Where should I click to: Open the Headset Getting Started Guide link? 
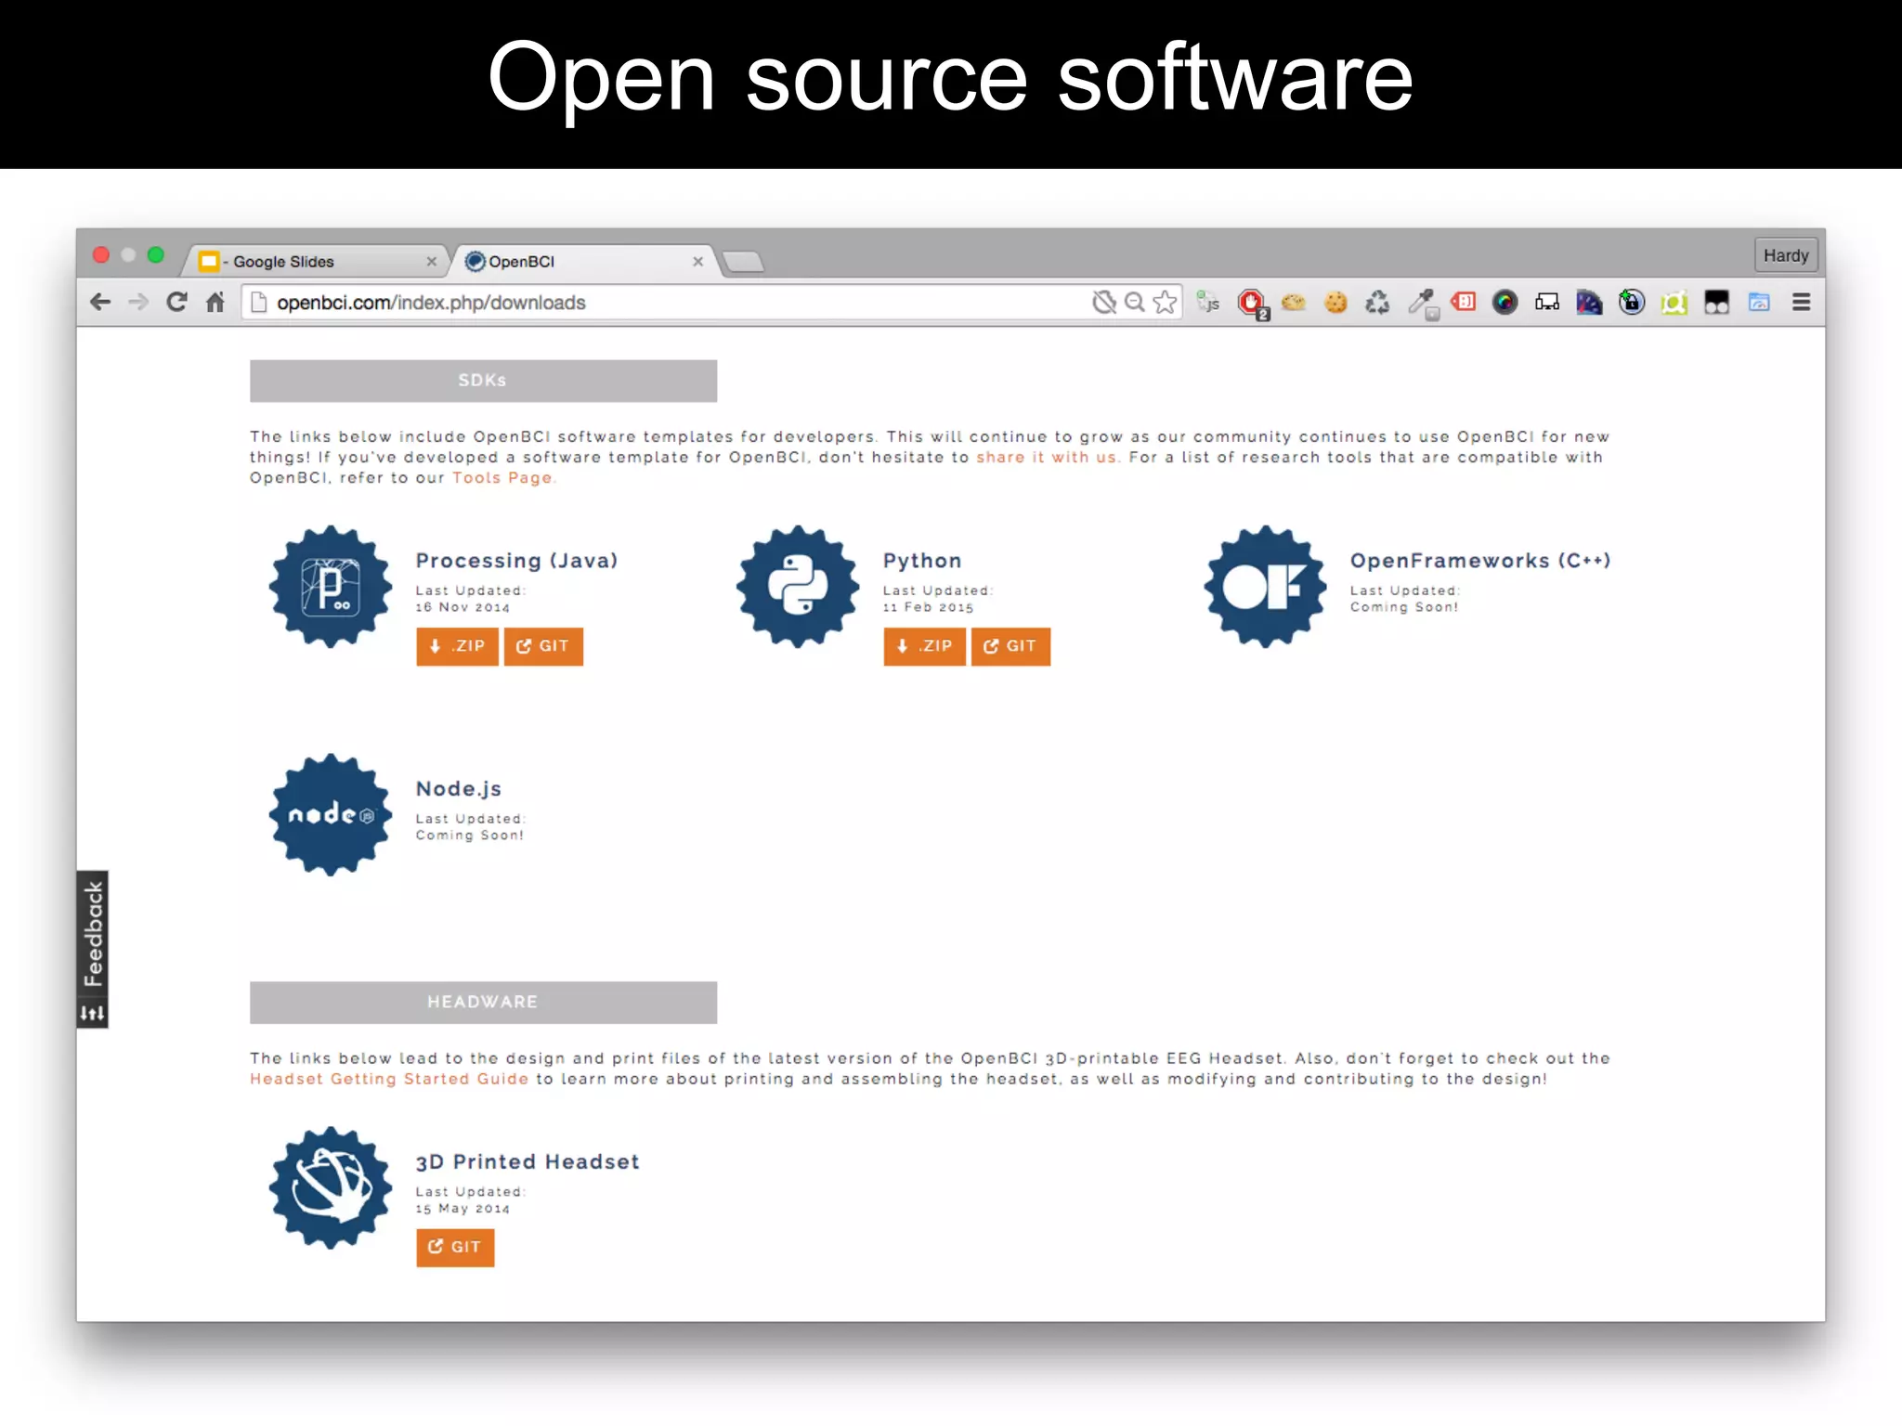pos(388,1079)
